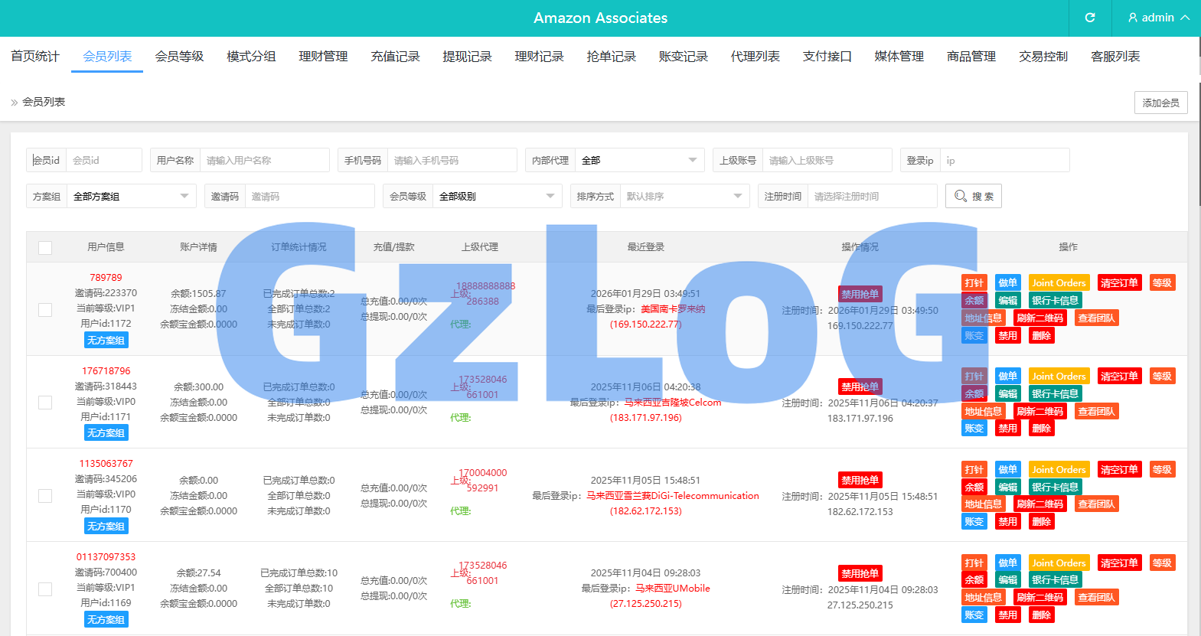This screenshot has width=1201, height=636.
Task: Check the row checkbox for user 789789
Action: click(45, 309)
